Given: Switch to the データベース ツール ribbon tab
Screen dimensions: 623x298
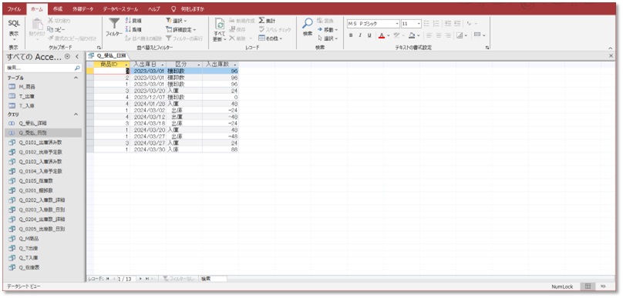Looking at the screenshot, I should pos(120,8).
